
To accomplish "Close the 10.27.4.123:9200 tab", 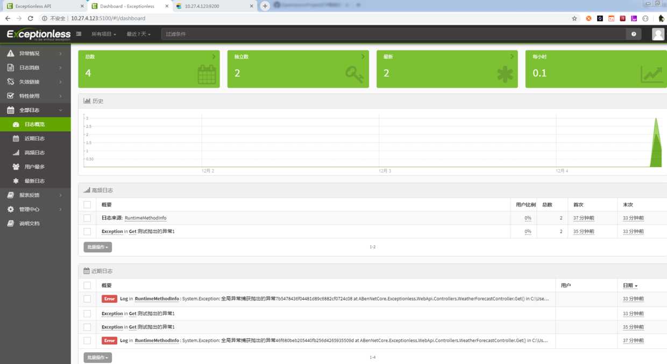I will coord(252,6).
